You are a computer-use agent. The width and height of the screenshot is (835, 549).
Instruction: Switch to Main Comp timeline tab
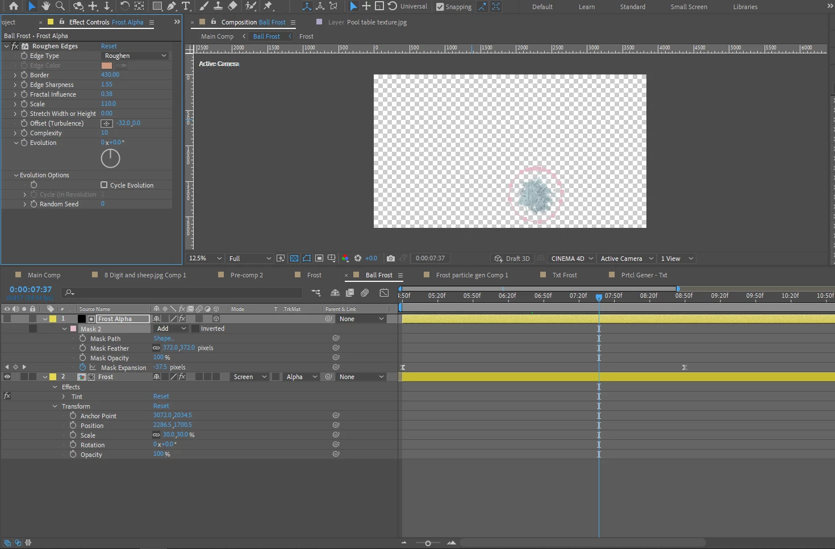click(x=44, y=275)
